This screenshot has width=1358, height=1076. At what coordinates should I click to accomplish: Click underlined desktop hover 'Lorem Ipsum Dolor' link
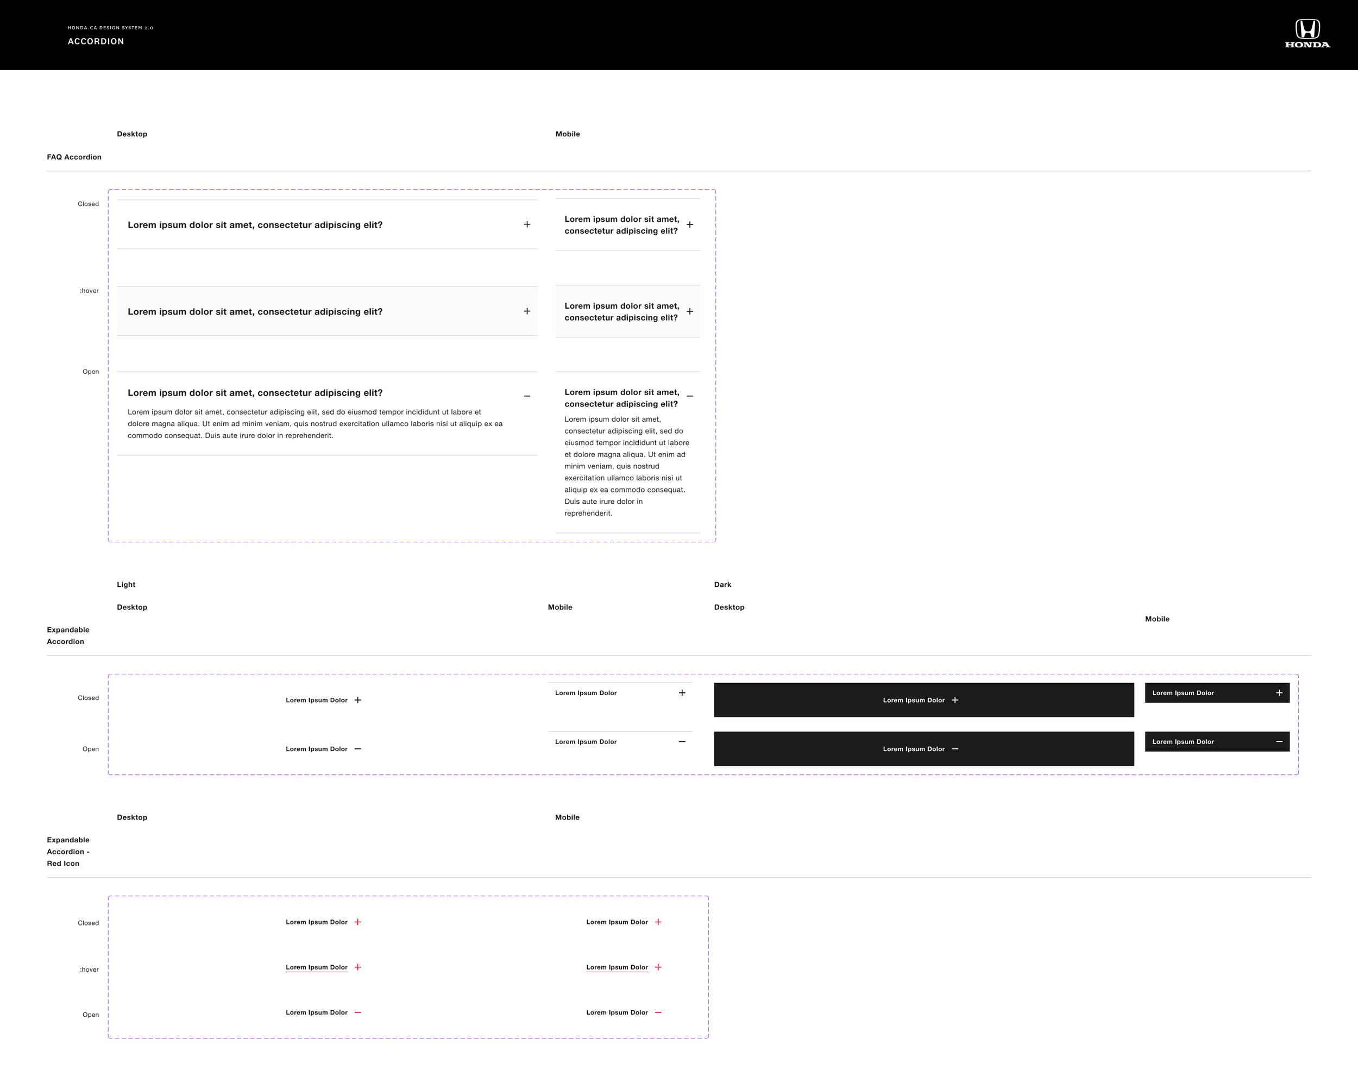click(x=317, y=967)
